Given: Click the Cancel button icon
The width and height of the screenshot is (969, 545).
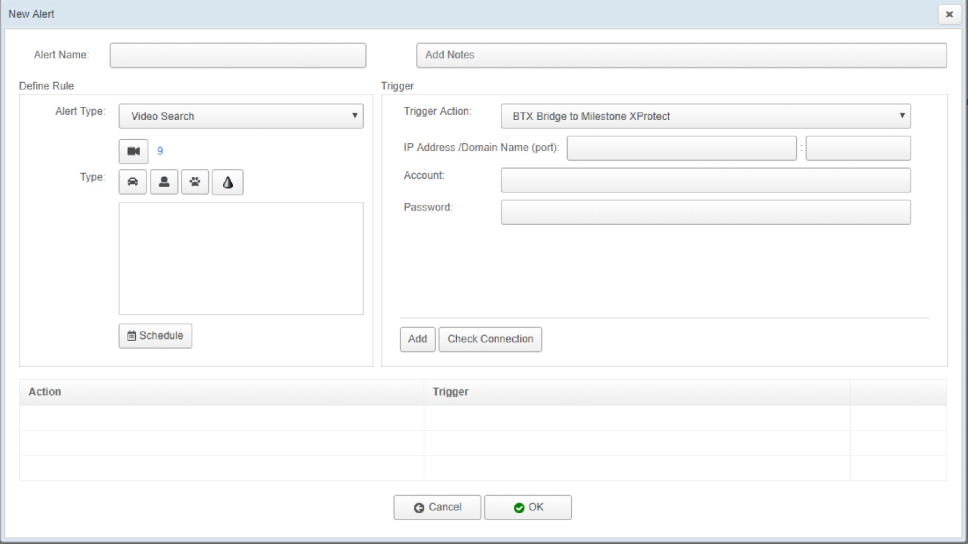Looking at the screenshot, I should 418,507.
